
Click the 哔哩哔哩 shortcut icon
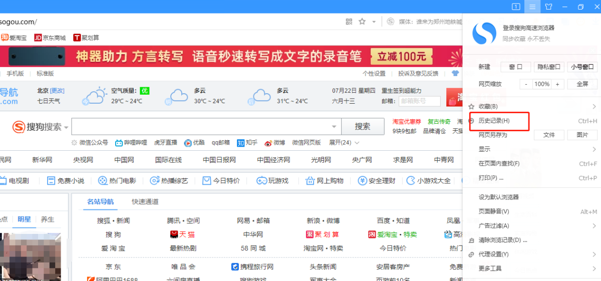click(119, 143)
